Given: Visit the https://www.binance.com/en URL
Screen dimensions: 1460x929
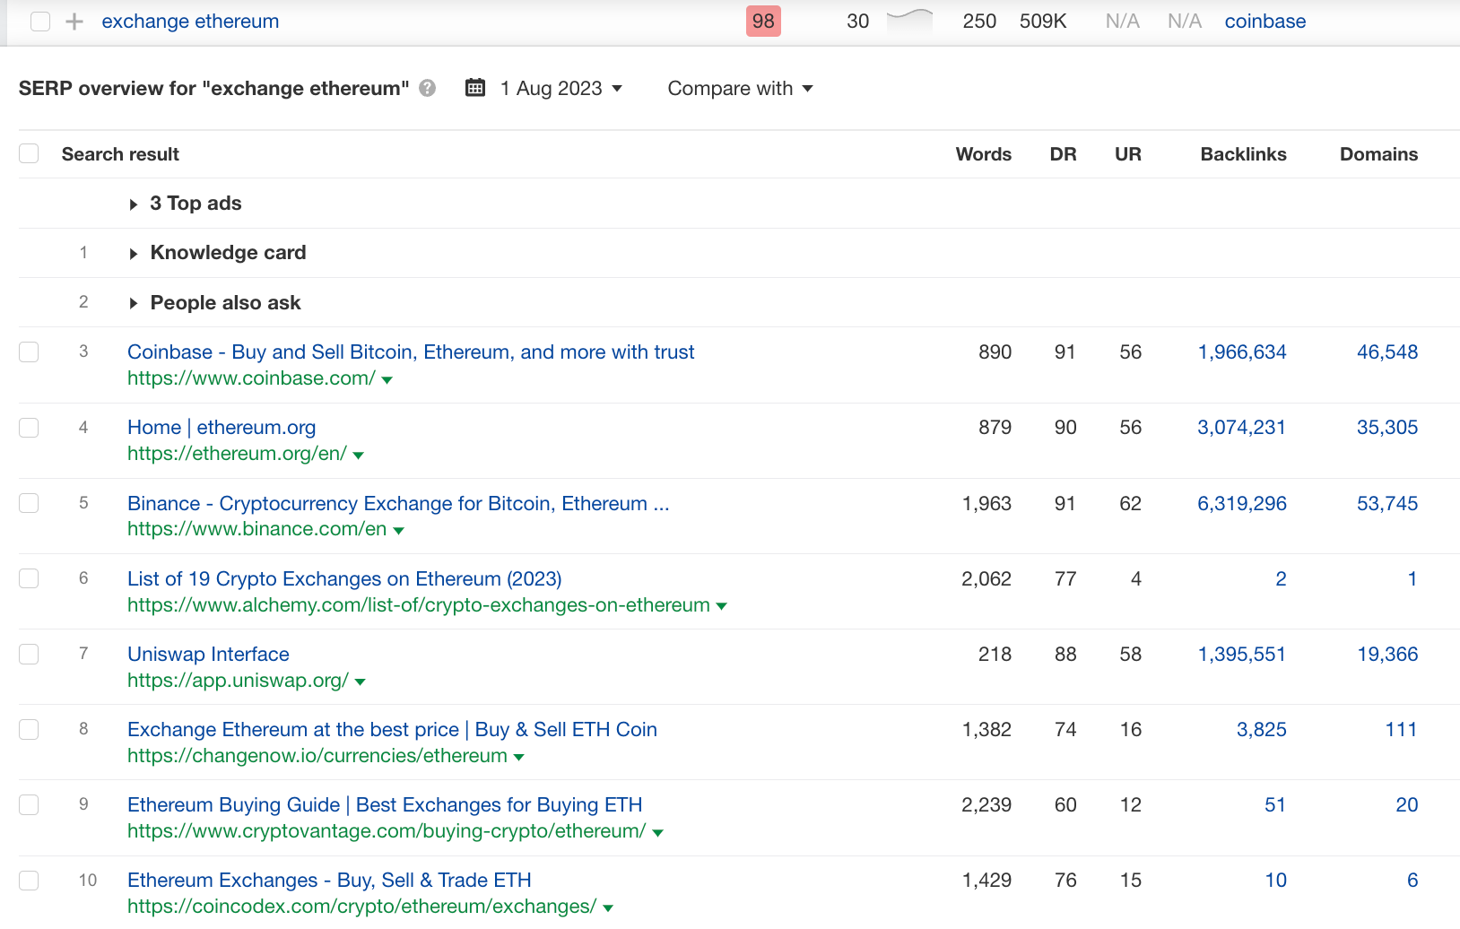Looking at the screenshot, I should [257, 529].
